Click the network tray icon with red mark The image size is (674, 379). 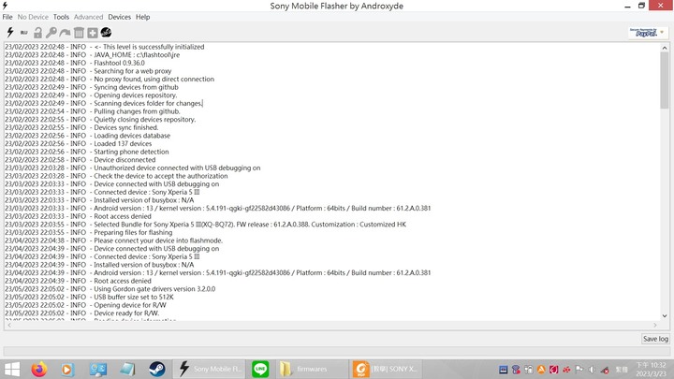click(x=605, y=370)
